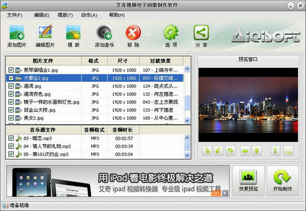Toggle the 04 - 情人节的礼物.mp3 checkbox

pyautogui.click(x=11, y=146)
